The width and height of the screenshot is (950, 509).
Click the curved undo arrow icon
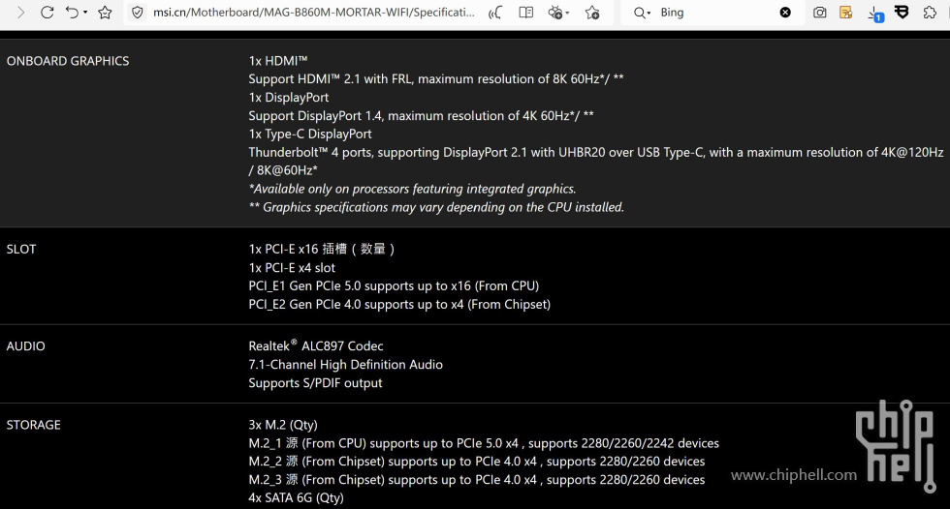[x=73, y=13]
